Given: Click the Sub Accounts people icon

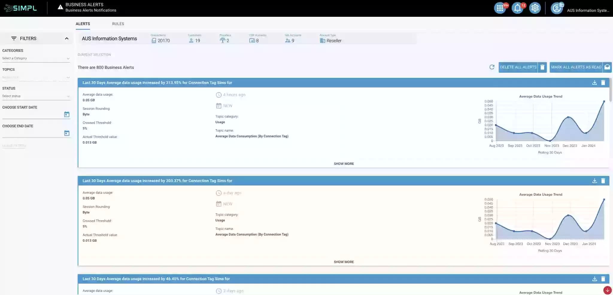Looking at the screenshot, I should [x=288, y=41].
